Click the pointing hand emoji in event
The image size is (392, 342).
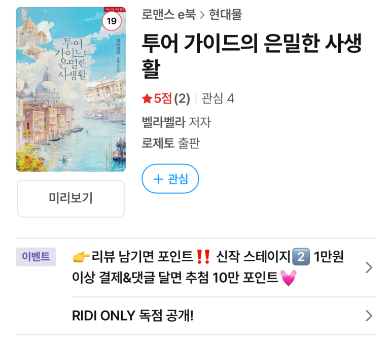pos(81,256)
